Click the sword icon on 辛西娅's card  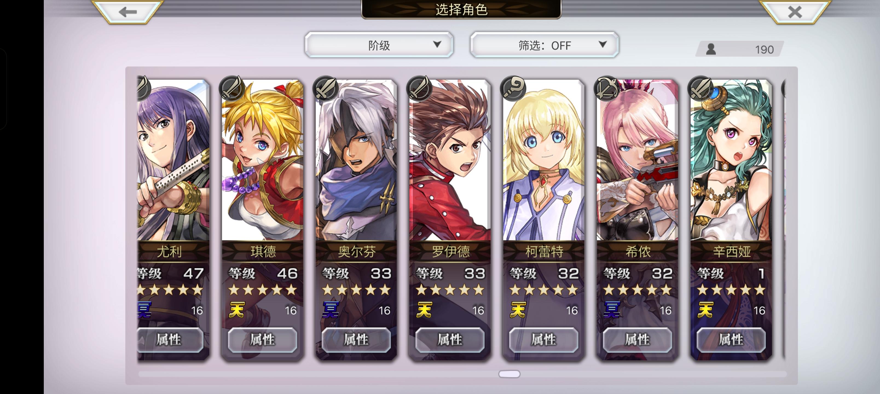point(701,88)
